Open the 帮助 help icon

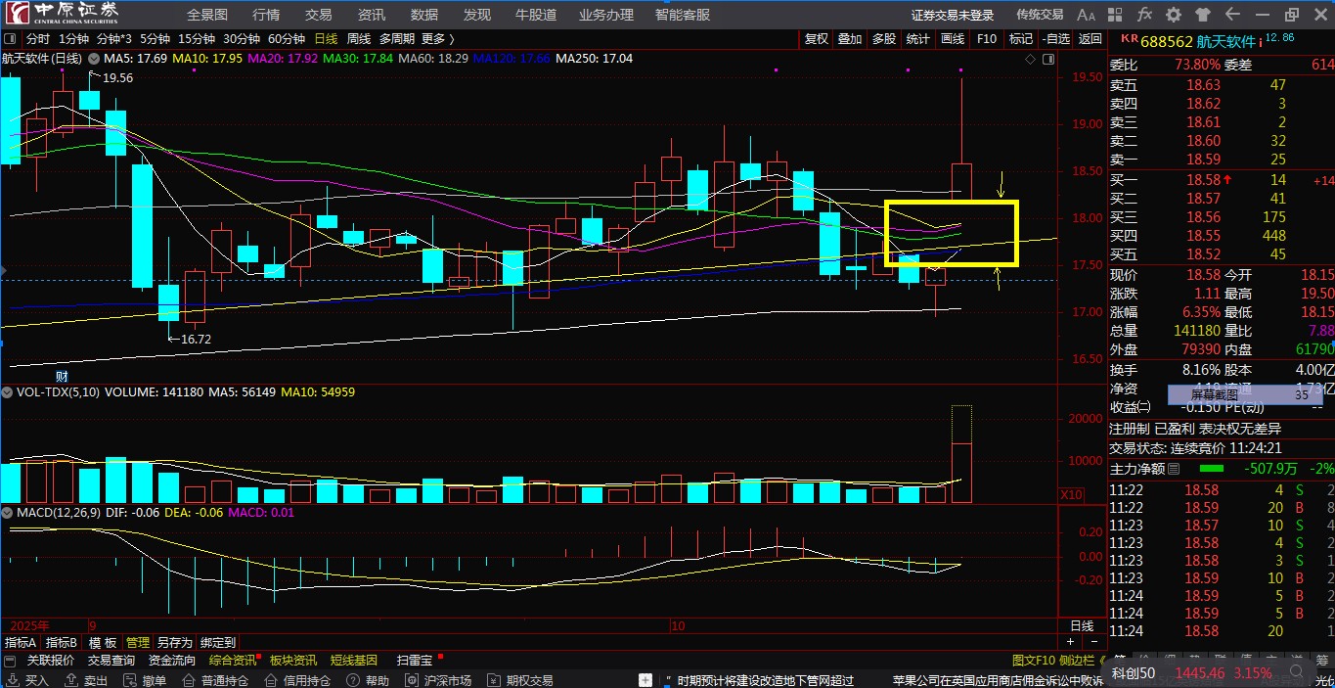[367, 680]
